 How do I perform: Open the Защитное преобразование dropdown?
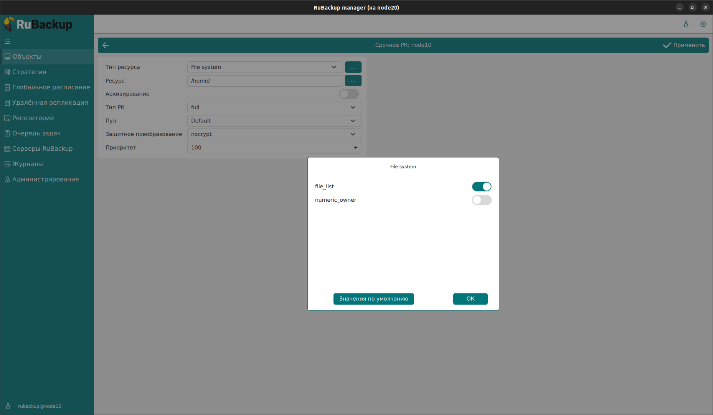coord(274,134)
